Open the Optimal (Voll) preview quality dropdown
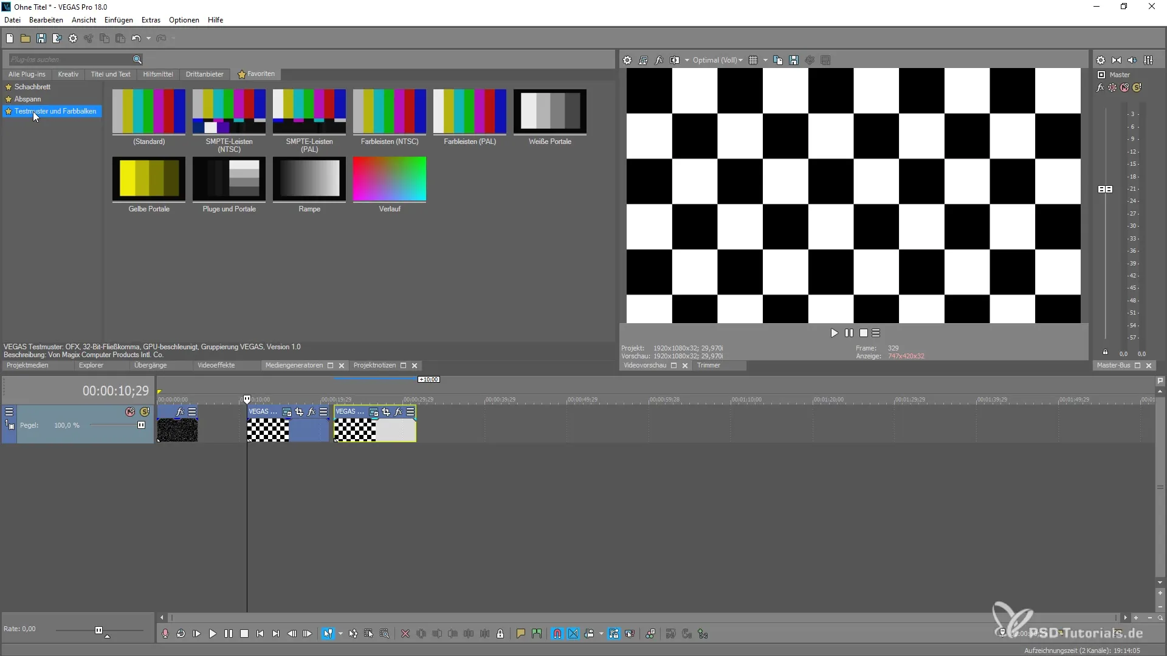Image resolution: width=1167 pixels, height=656 pixels. coord(718,60)
